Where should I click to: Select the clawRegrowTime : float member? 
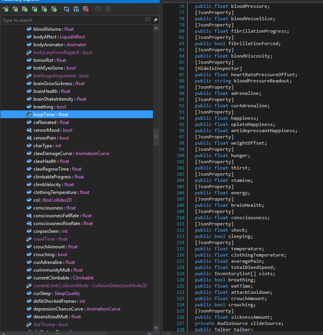point(57,169)
